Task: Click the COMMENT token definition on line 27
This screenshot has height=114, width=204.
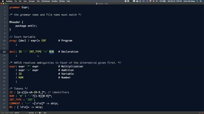Action: 15,104
